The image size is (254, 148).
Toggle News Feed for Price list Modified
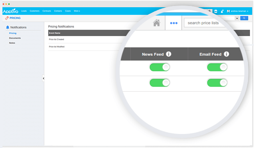(160, 83)
